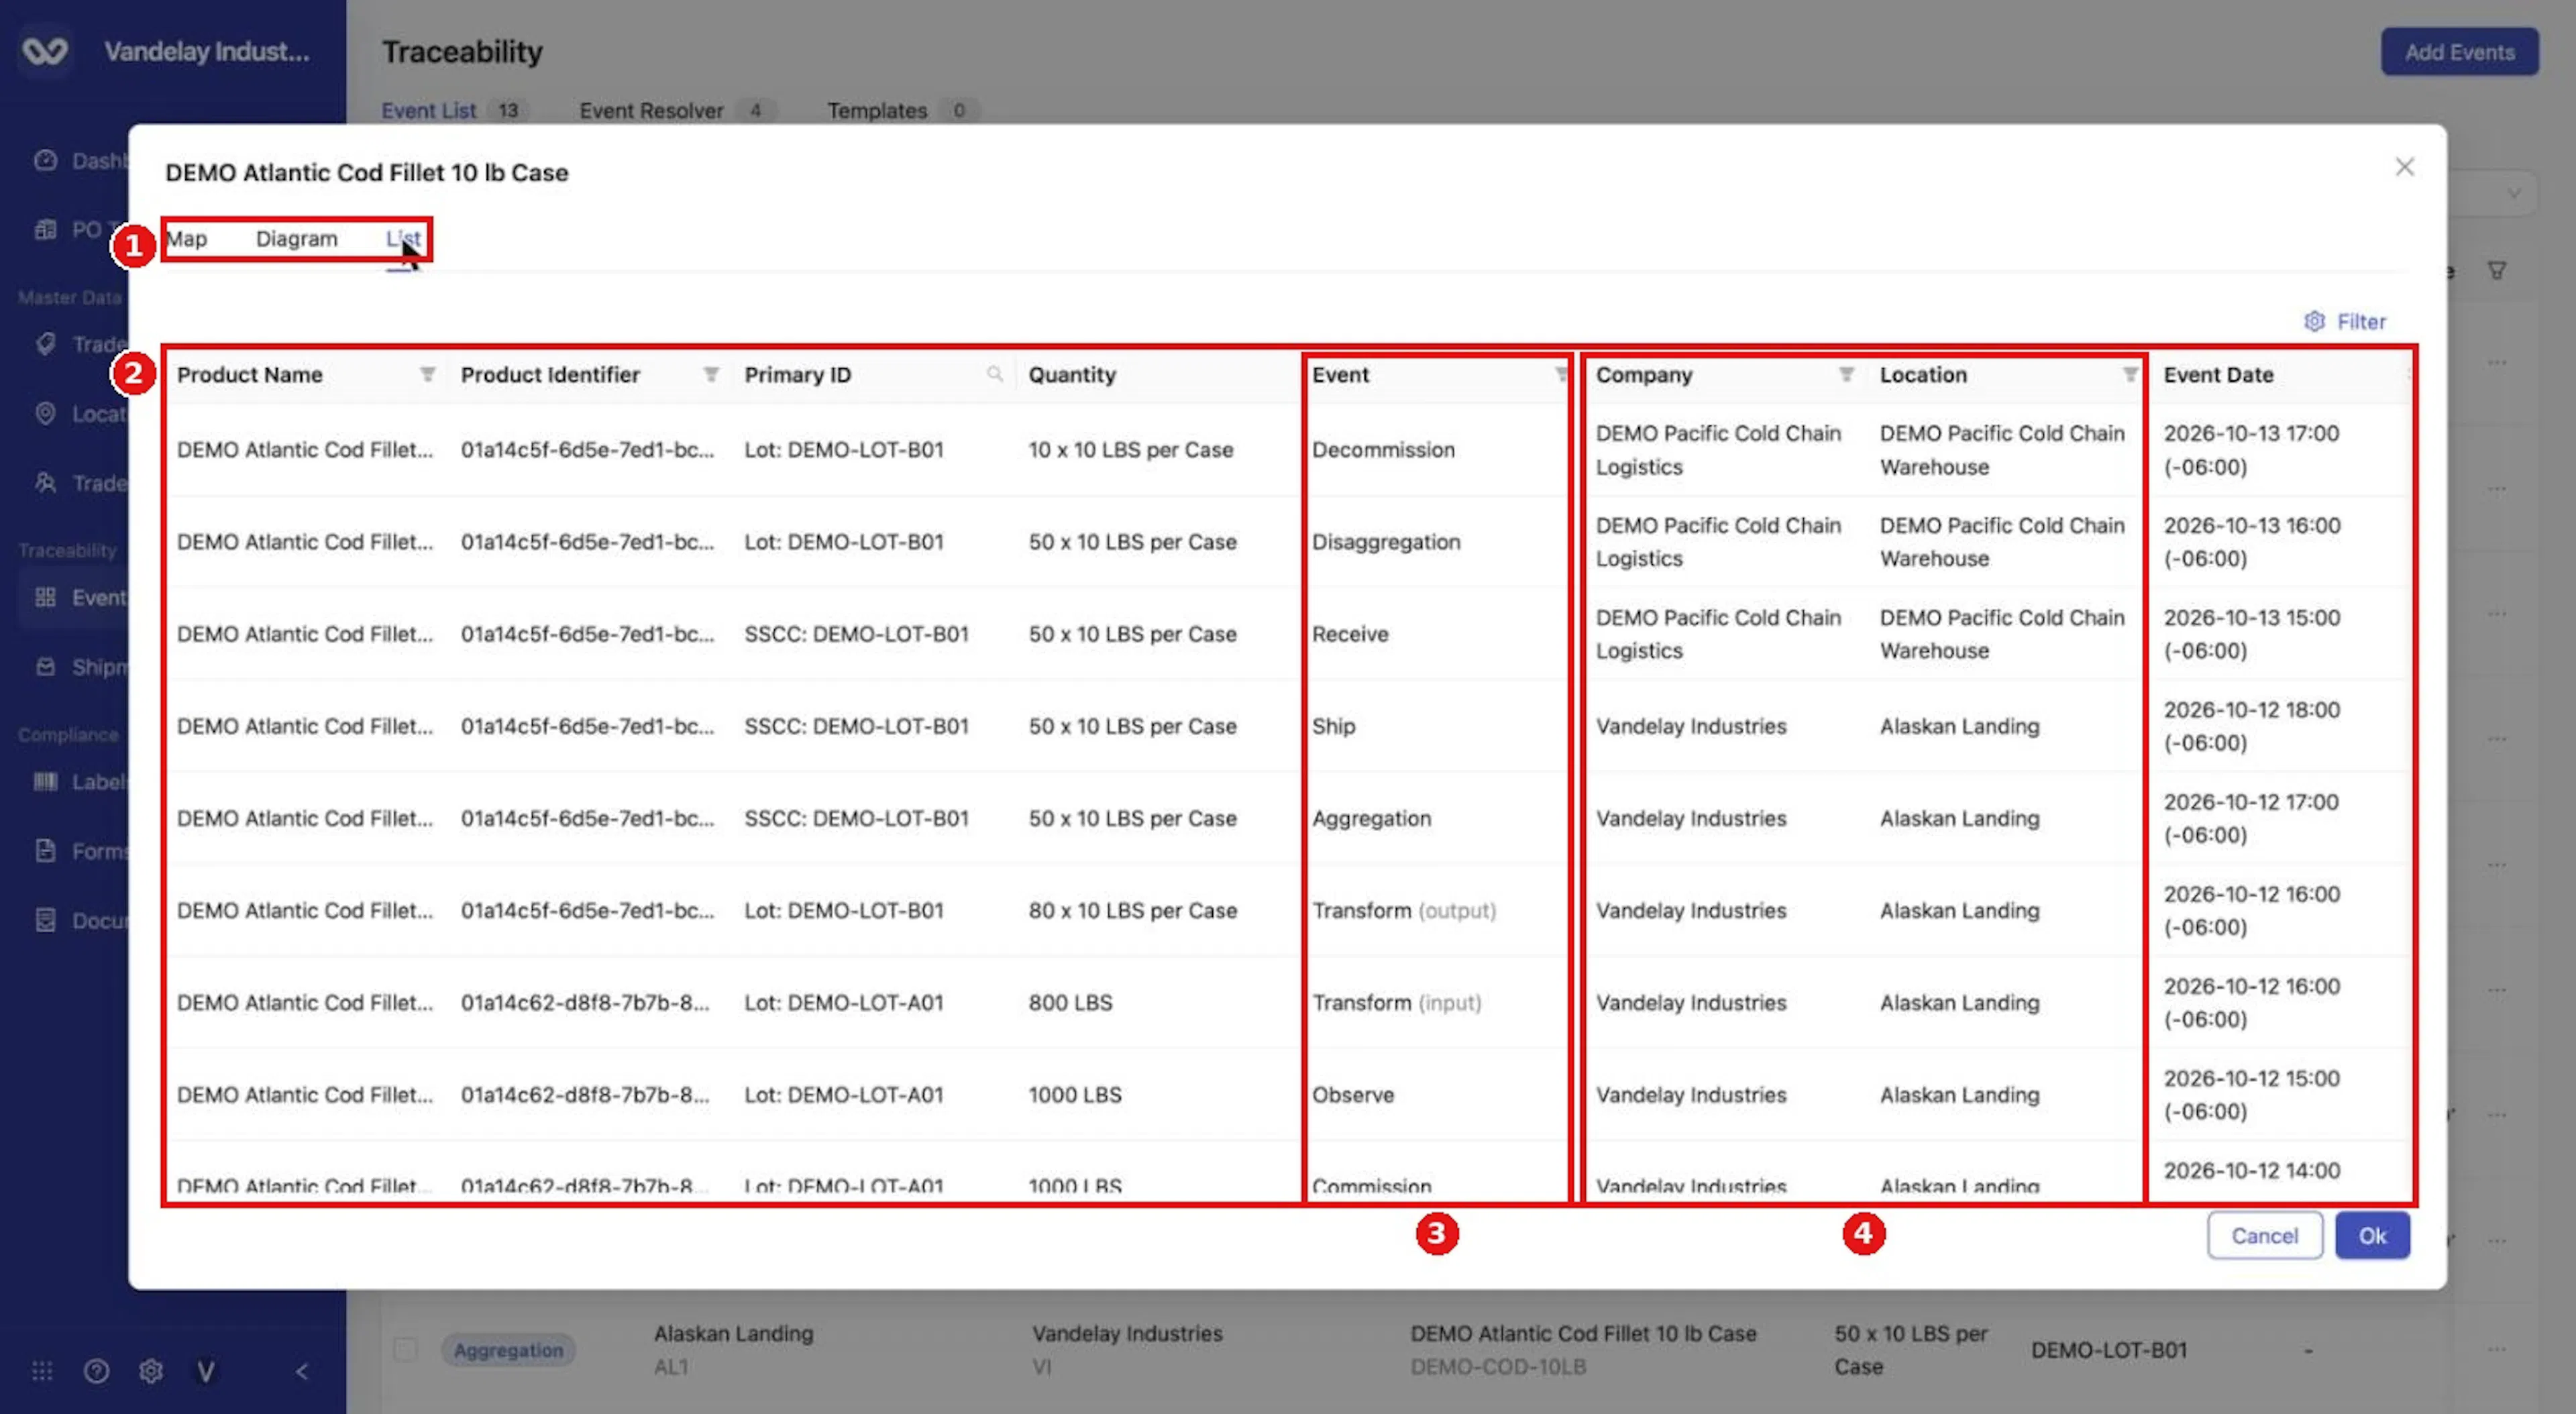Open the Event column filter dropdown
Screen dimensions: 2576x1414
coord(1561,374)
